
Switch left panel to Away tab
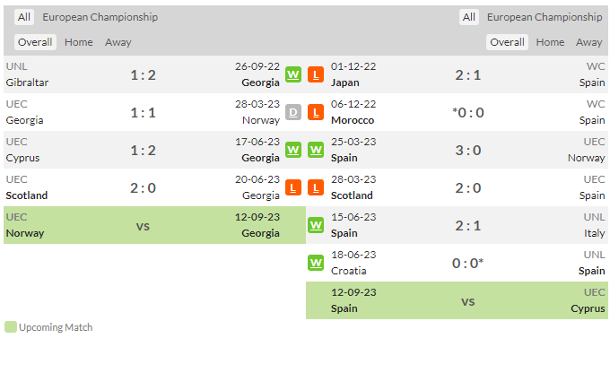click(x=118, y=42)
